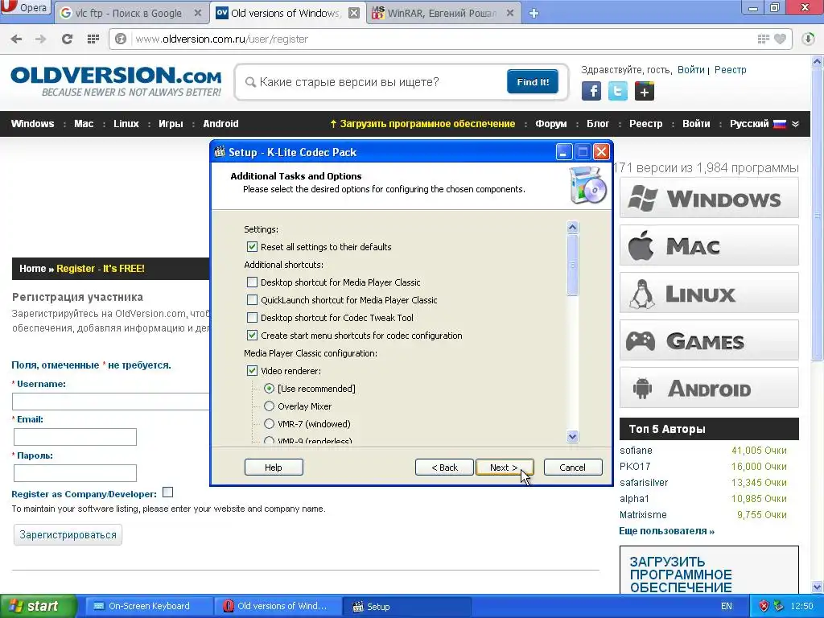Expand the Русский language dropdown
824x618 pixels.
point(764,124)
